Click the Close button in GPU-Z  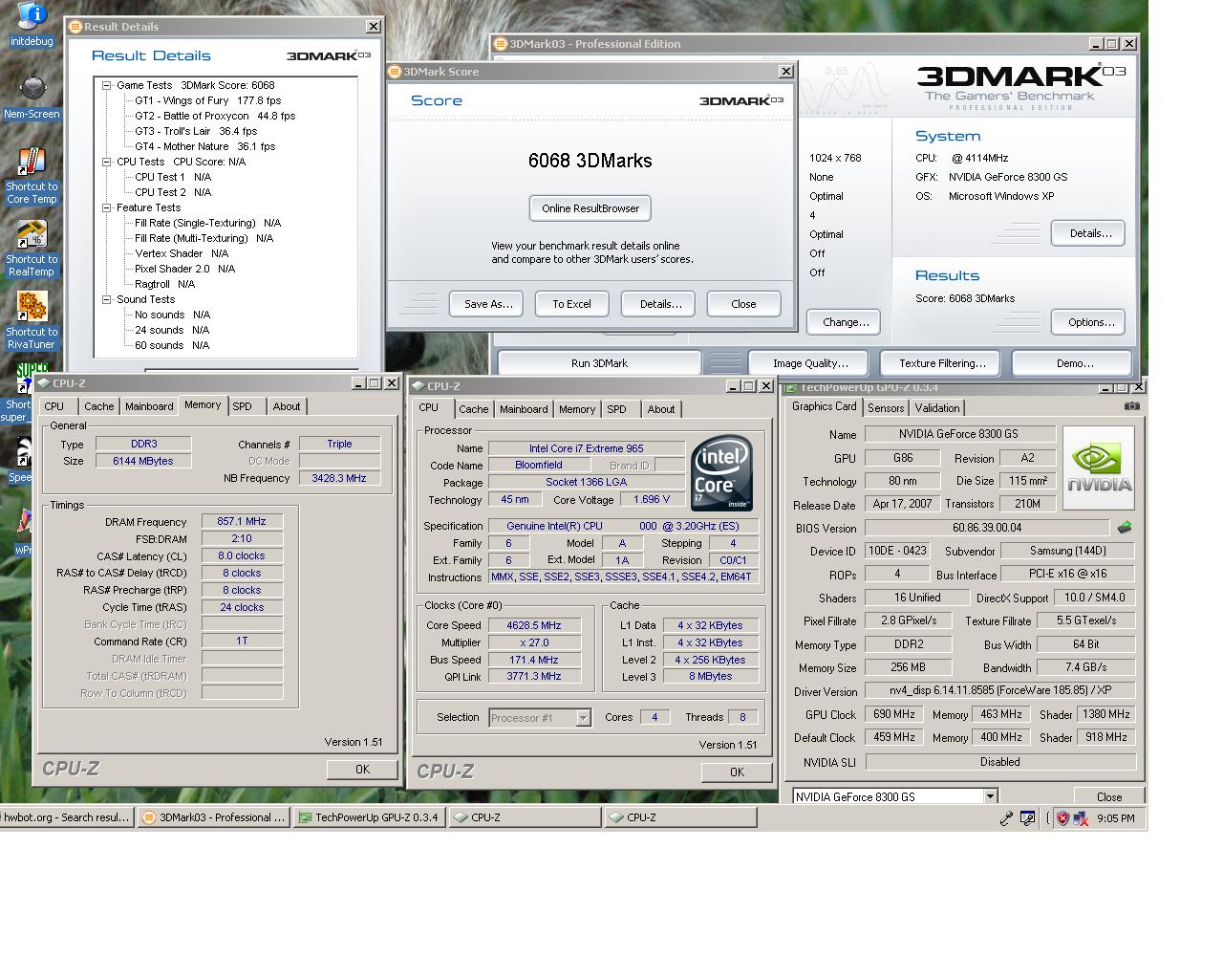click(1108, 796)
